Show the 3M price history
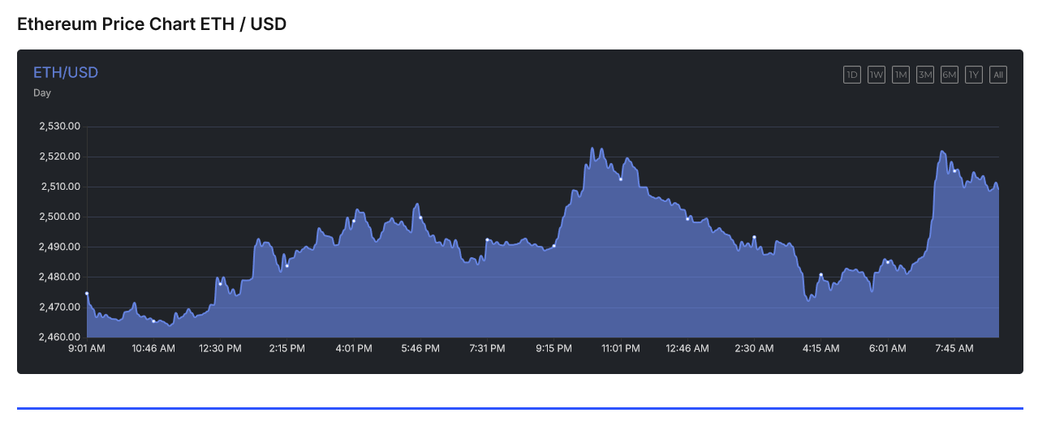 (x=925, y=75)
